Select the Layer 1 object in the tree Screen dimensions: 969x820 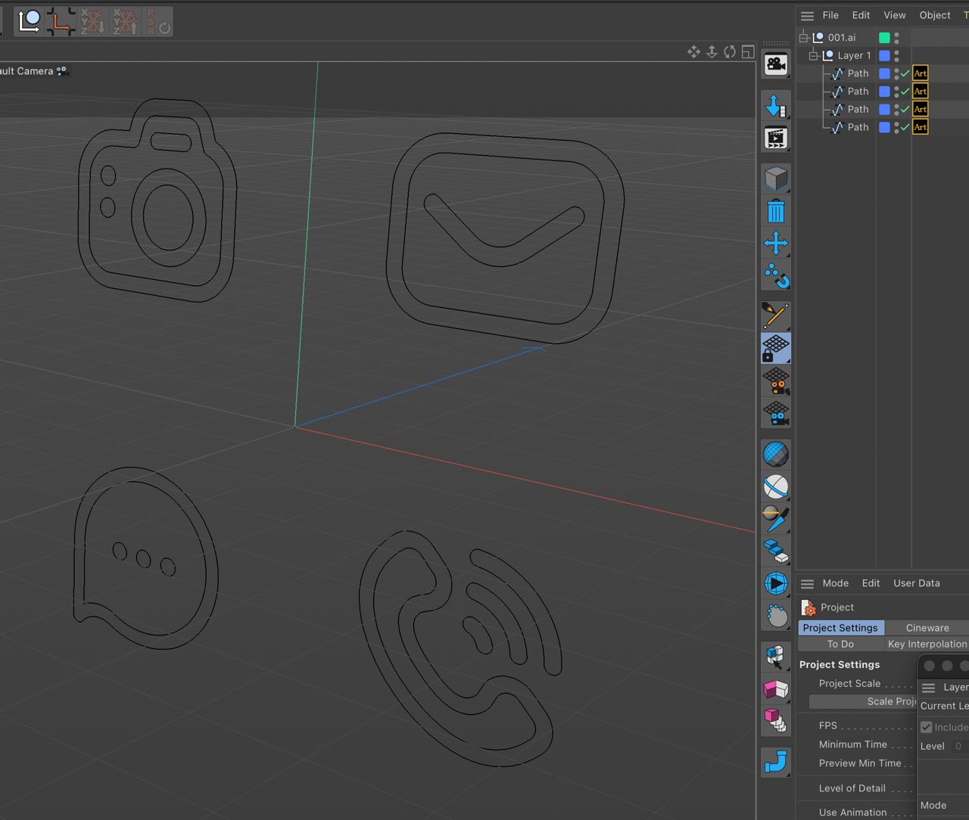(x=854, y=55)
